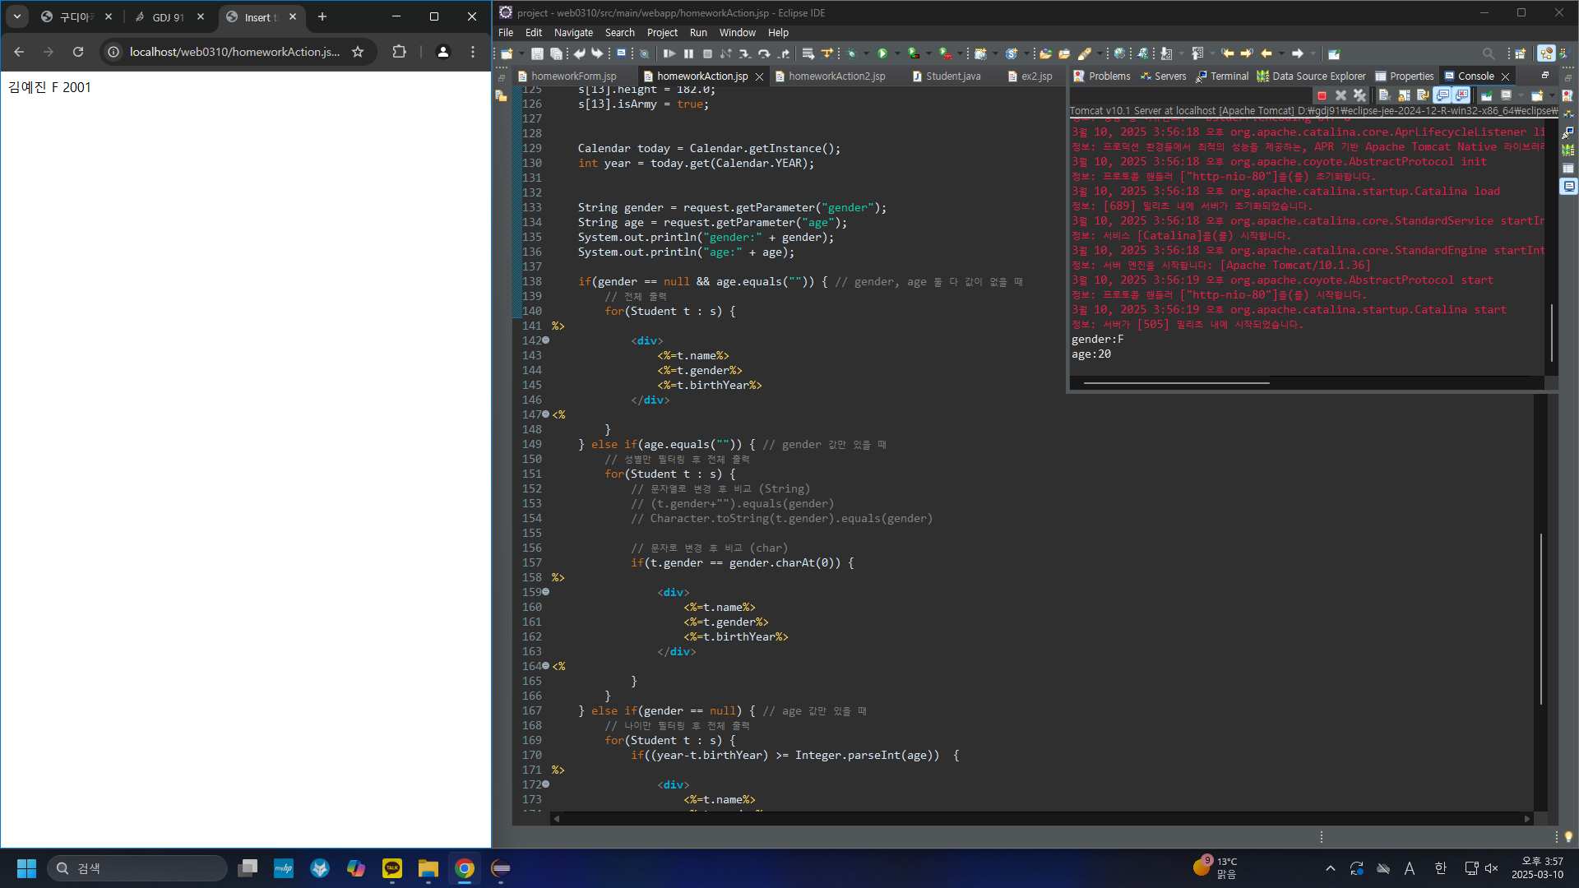Switch to the Student.java editor tab
This screenshot has width=1579, height=888.
[x=952, y=76]
